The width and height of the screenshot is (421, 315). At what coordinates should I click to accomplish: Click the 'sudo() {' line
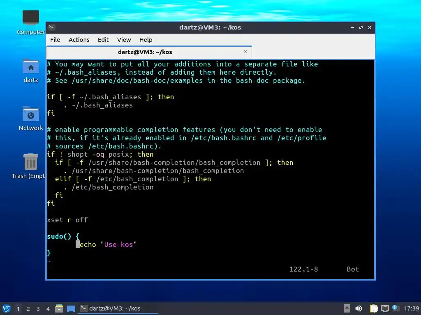click(x=63, y=236)
